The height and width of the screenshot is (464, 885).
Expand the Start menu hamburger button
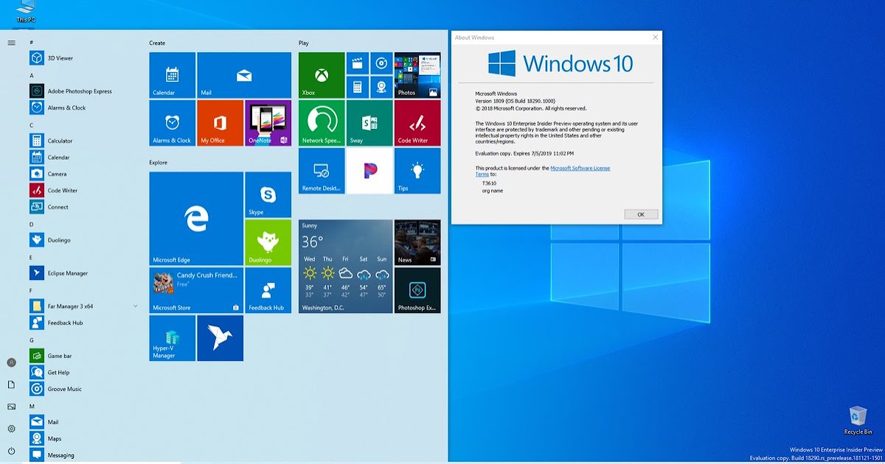tap(12, 42)
